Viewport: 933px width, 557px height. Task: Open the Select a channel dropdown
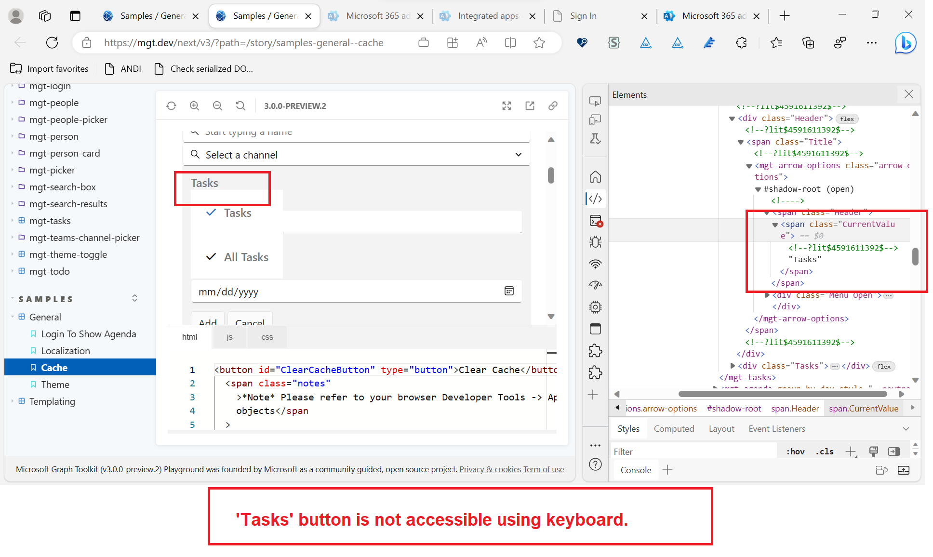[518, 155]
